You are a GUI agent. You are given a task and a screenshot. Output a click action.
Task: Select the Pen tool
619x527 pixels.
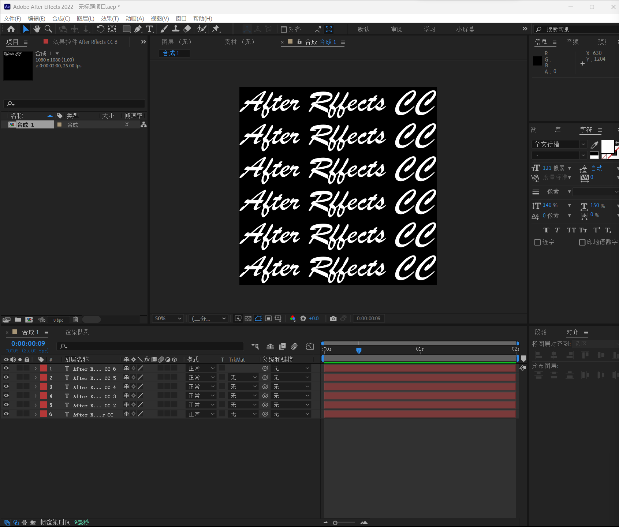click(138, 29)
